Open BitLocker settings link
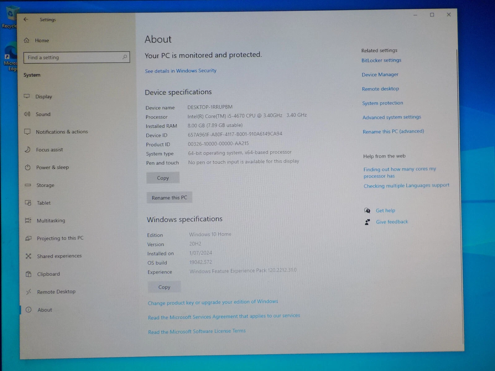This screenshot has width=495, height=371. point(381,60)
